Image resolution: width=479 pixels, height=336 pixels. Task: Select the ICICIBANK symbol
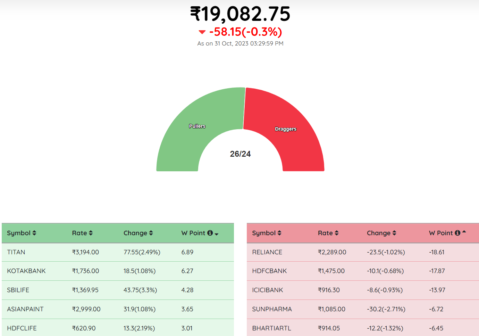[268, 290]
